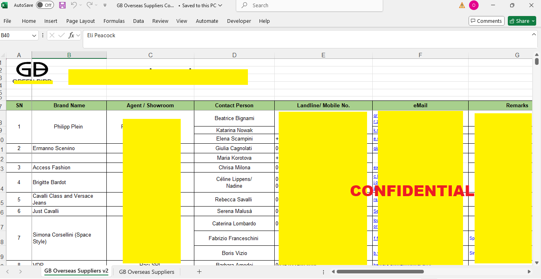541x279 pixels.
Task: Click the Search box
Action: click(x=309, y=5)
